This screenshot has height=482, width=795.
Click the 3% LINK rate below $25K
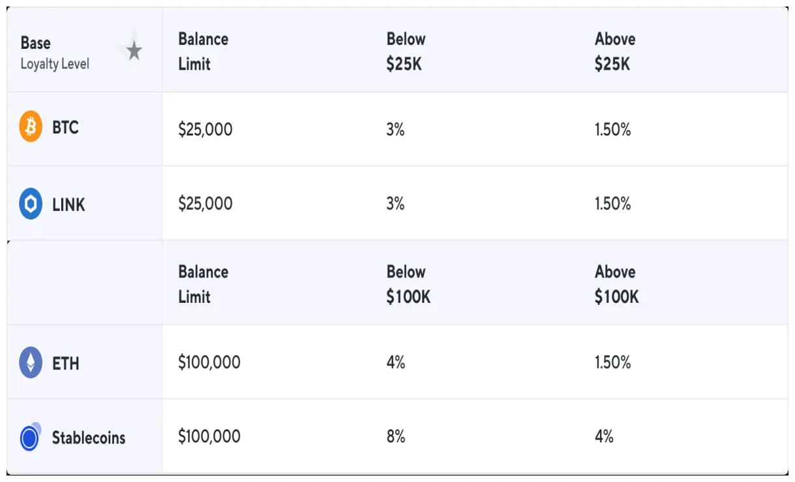pos(395,204)
